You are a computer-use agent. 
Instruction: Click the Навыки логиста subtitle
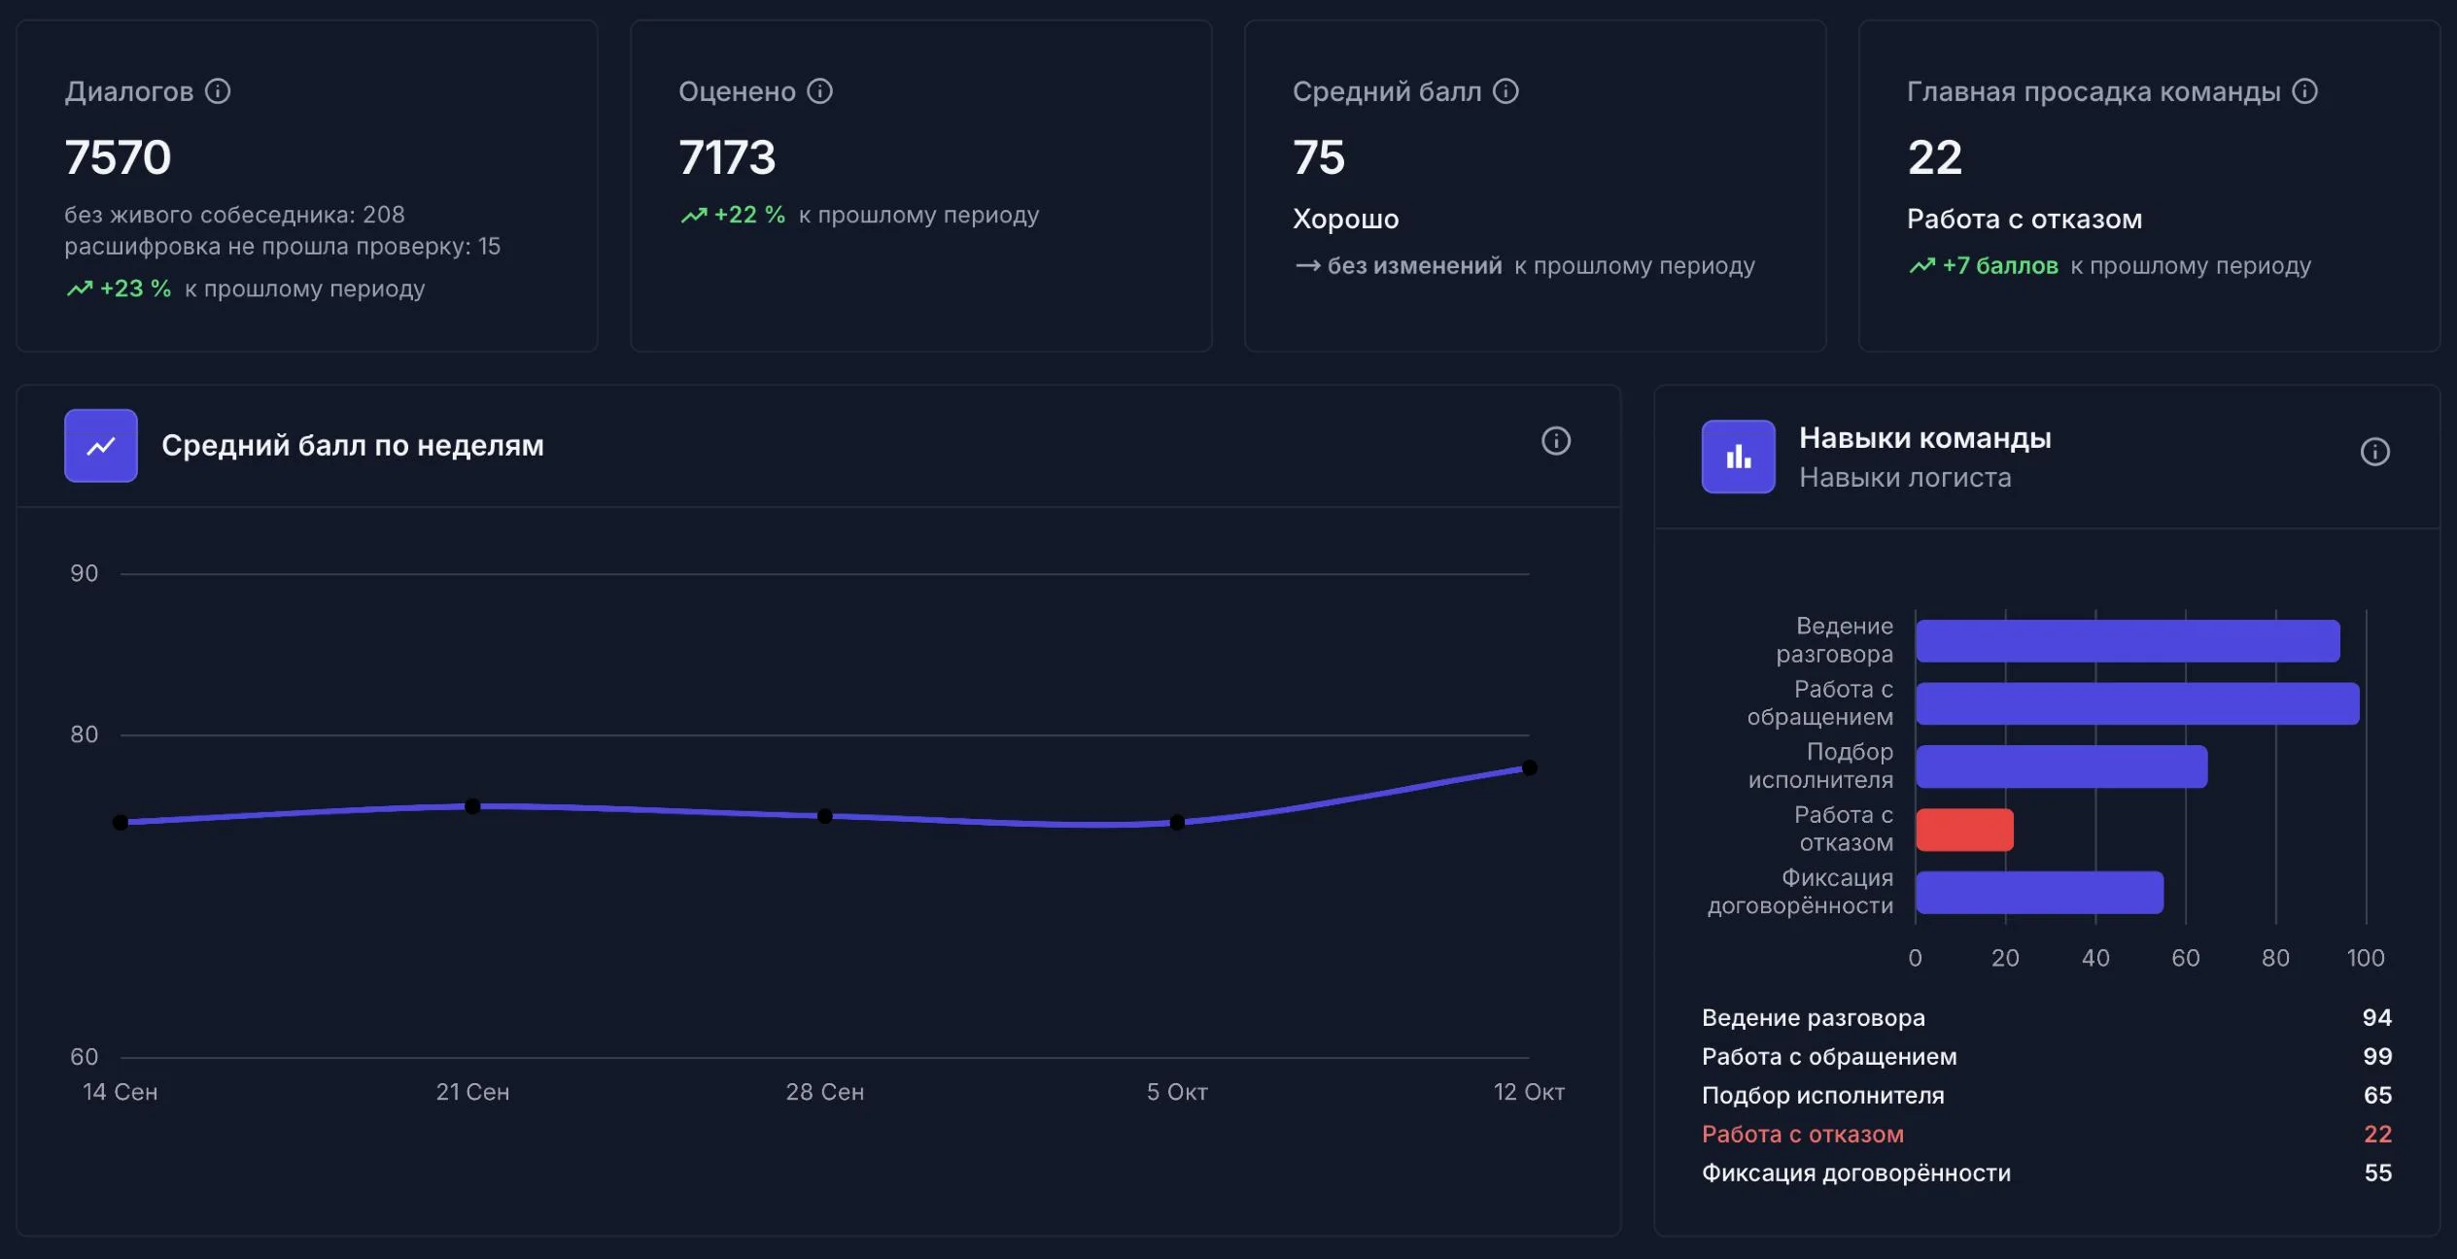[x=1905, y=478]
